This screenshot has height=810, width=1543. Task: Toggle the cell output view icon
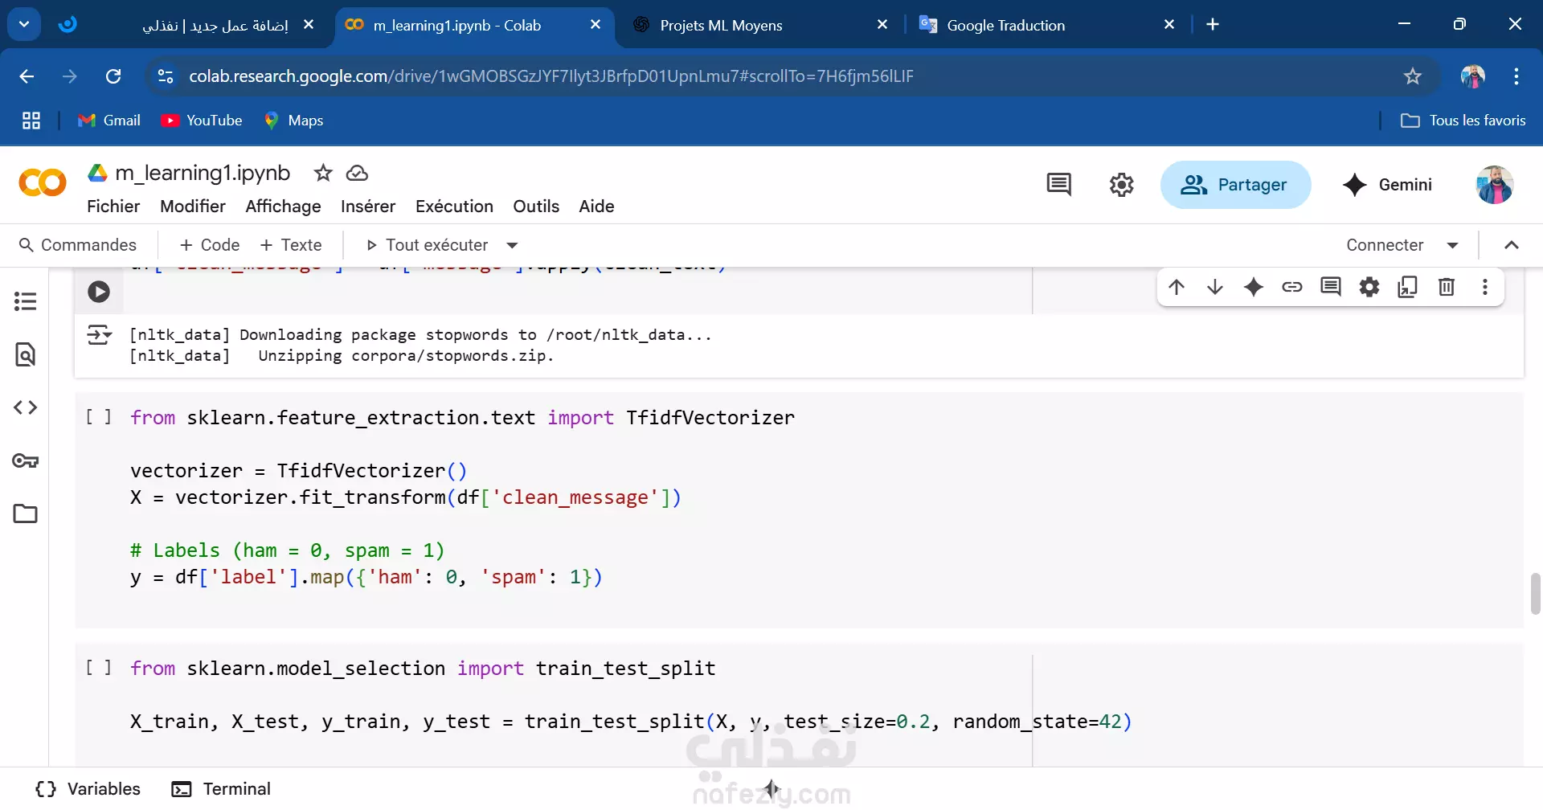pos(99,334)
